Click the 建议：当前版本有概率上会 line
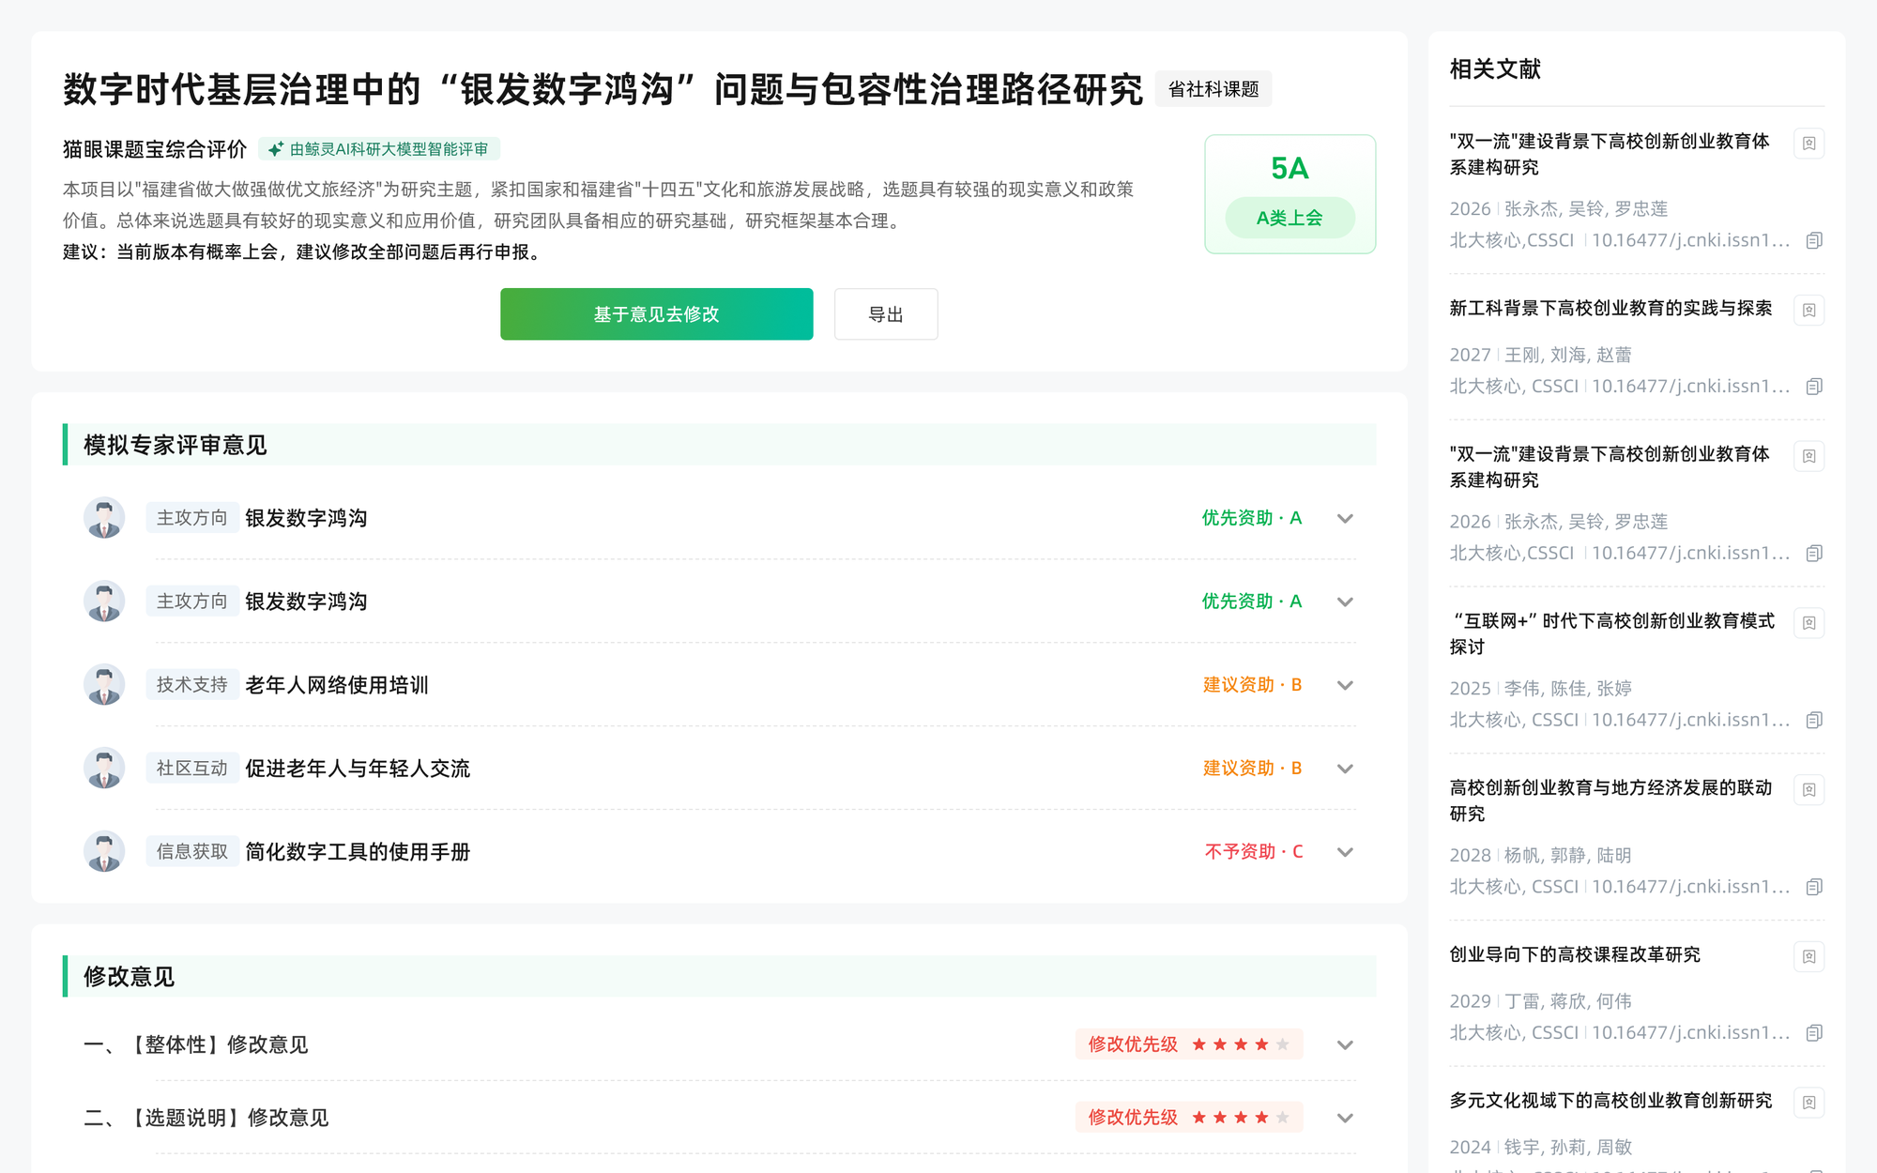Screen dimensions: 1877x1173 [305, 251]
